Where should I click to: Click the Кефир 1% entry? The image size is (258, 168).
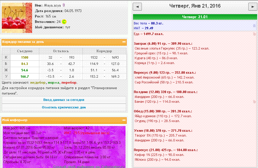159,155
